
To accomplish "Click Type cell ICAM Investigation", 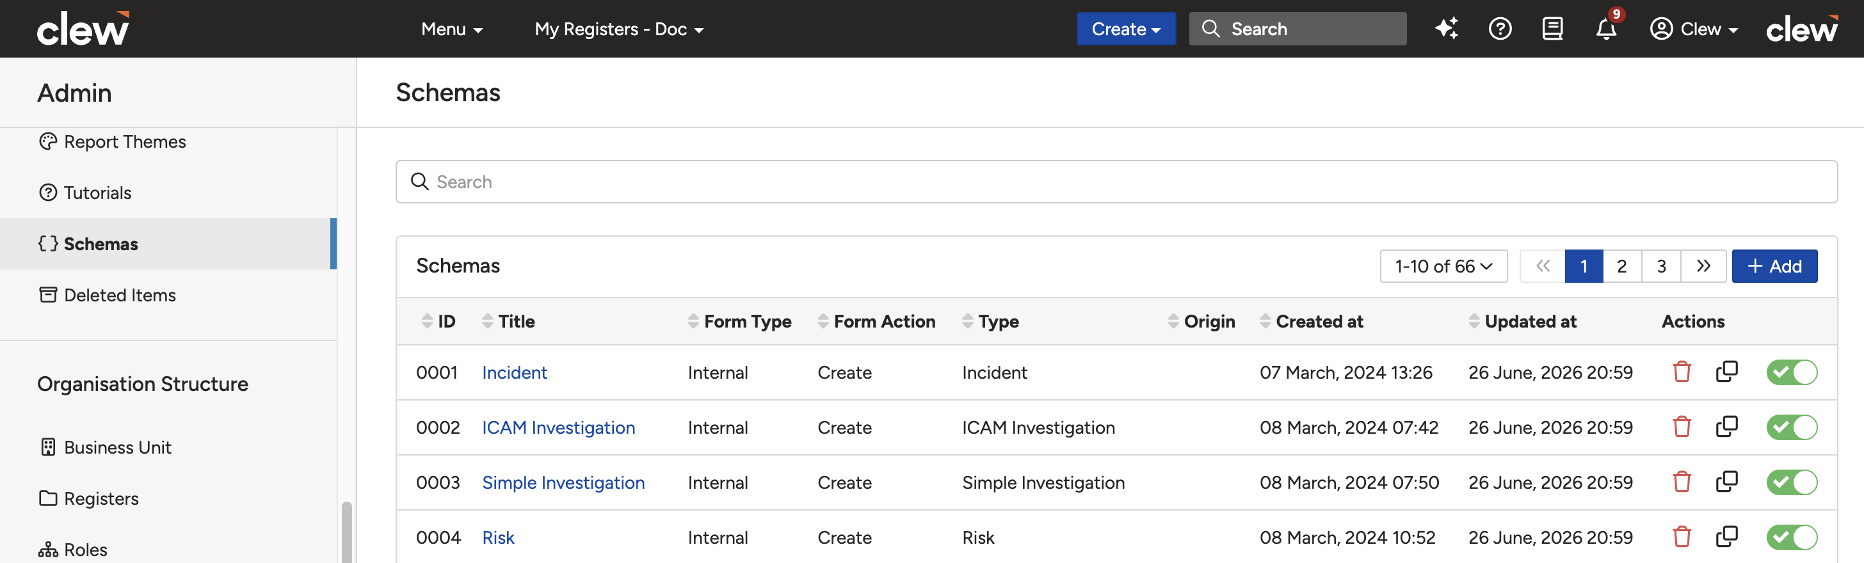I will click(1038, 427).
